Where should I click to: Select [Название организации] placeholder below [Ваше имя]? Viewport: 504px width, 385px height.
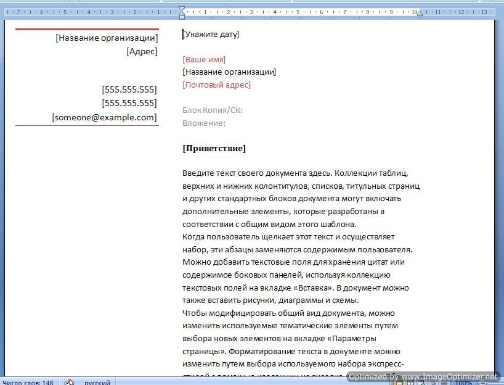click(229, 72)
